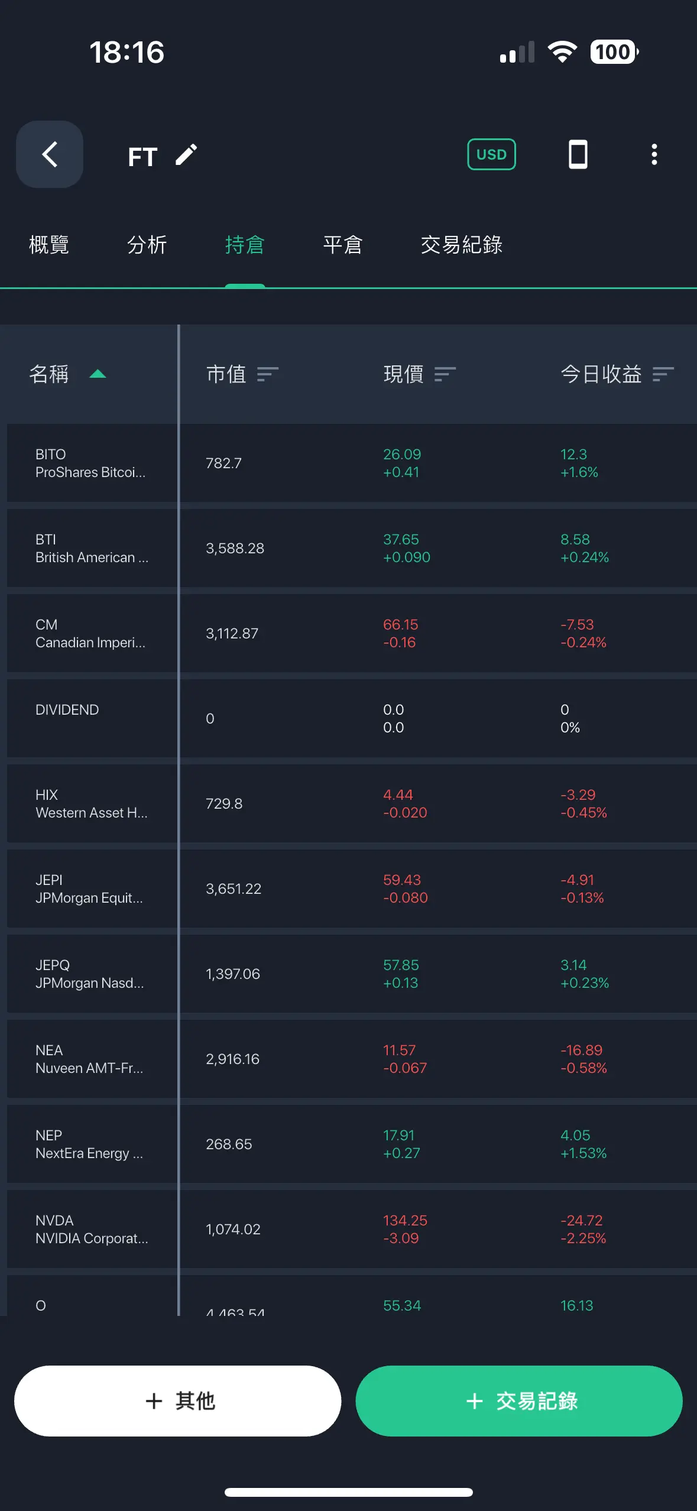This screenshot has width=697, height=1511.
Task: Tap today's return -16.89 for NEA
Action: [x=581, y=1050]
